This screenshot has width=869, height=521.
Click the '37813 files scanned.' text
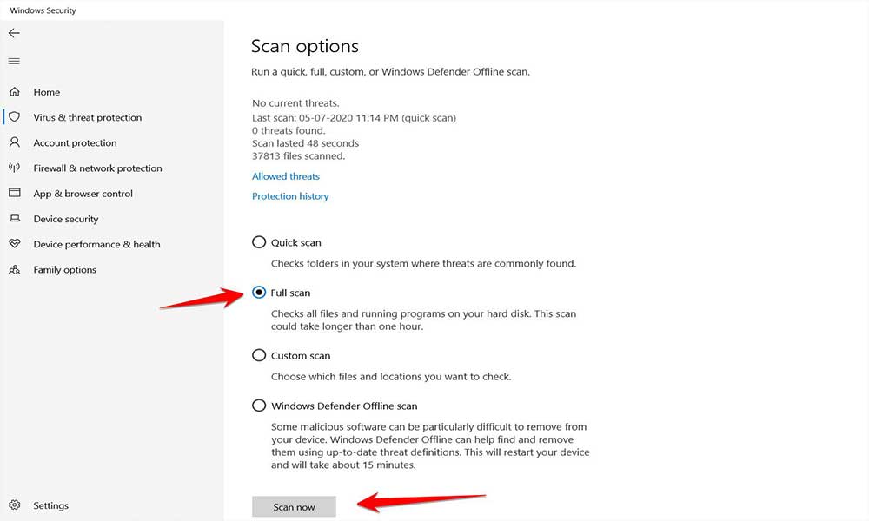(x=299, y=155)
